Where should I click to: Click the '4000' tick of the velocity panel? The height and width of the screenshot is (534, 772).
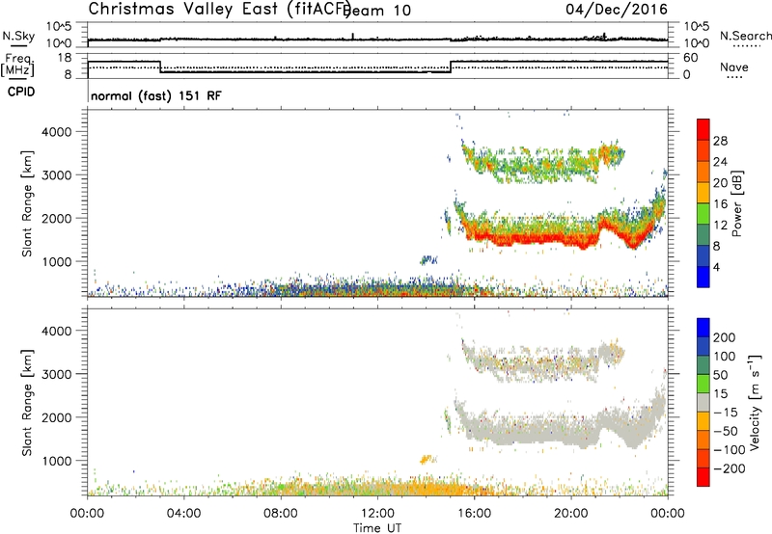point(57,331)
